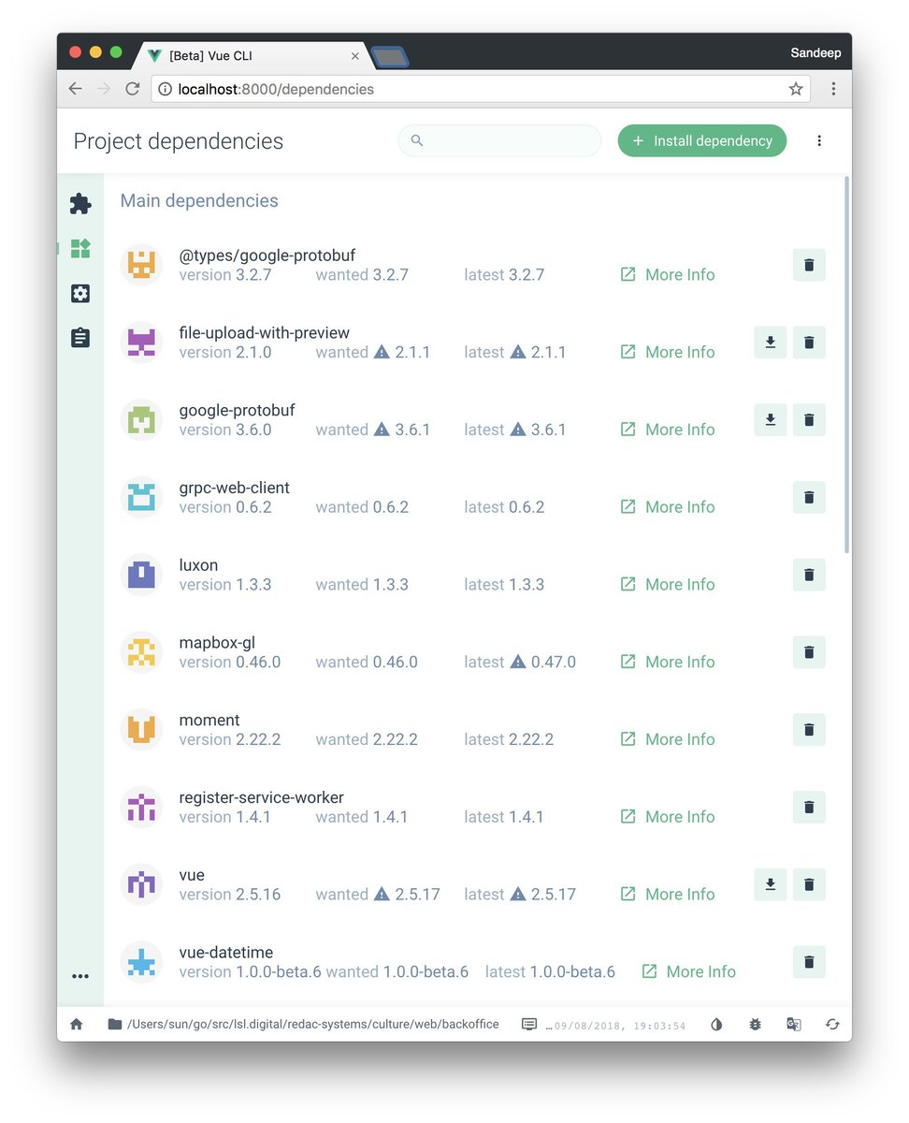Open Chrome's three-dot browser menu

pyautogui.click(x=833, y=89)
